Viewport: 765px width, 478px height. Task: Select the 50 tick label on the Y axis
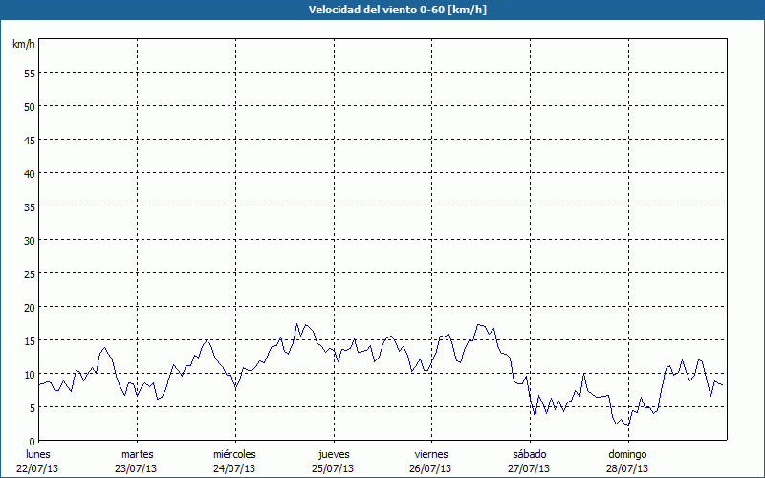pos(29,106)
